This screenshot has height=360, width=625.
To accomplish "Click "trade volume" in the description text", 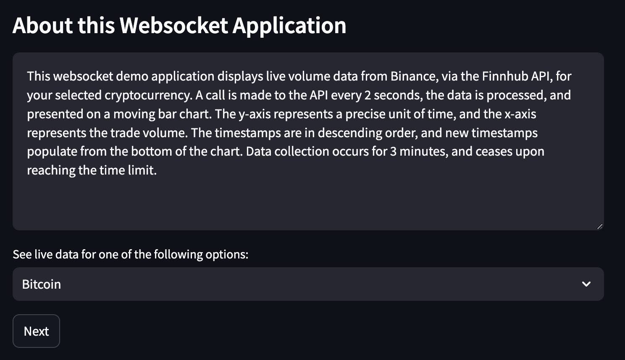I will click(x=150, y=133).
